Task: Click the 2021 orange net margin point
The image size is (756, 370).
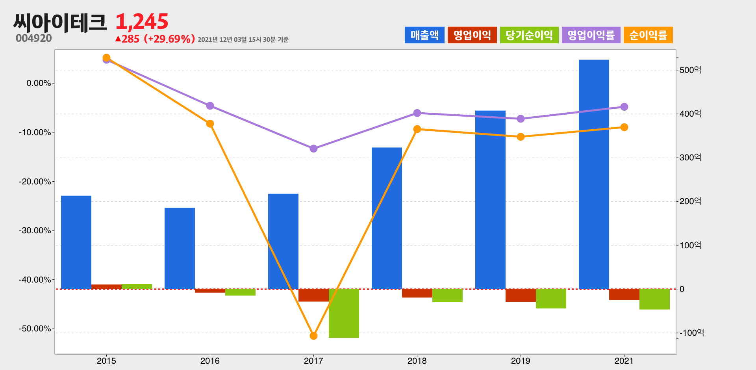Action: (624, 127)
